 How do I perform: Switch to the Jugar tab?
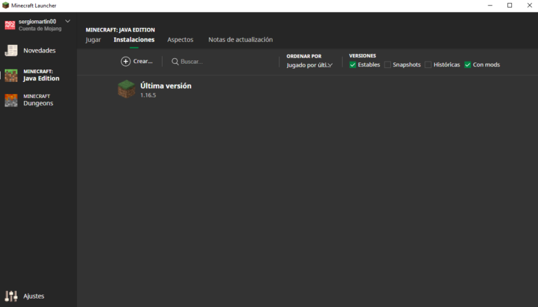(93, 40)
